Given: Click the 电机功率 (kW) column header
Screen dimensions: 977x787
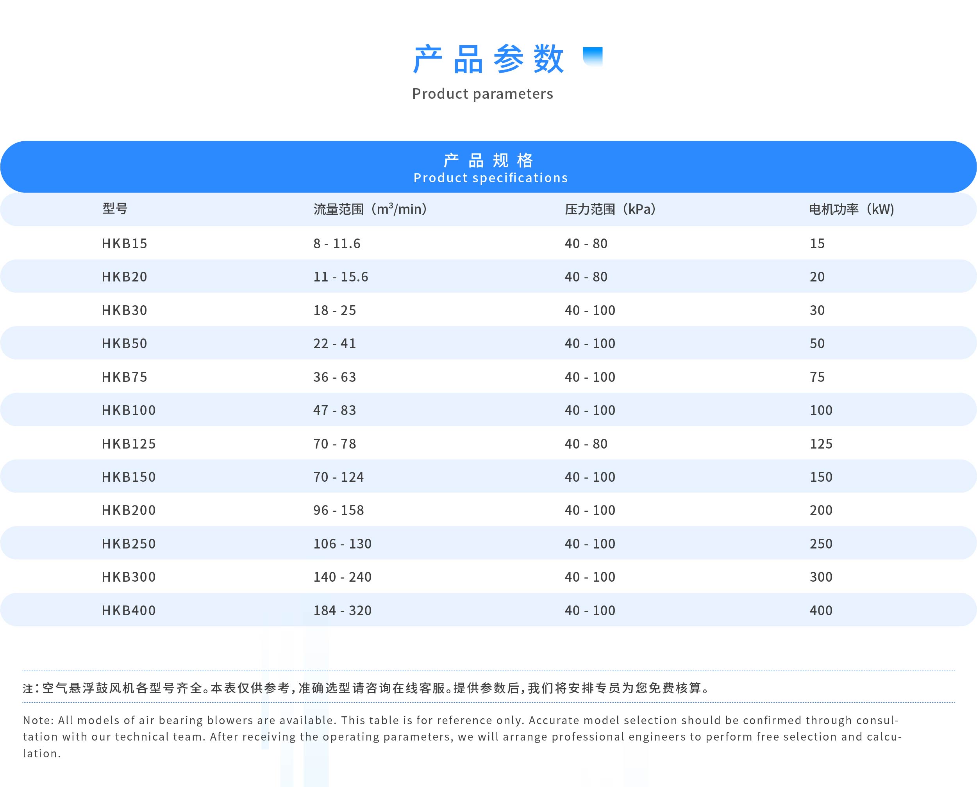Looking at the screenshot, I should click(851, 209).
